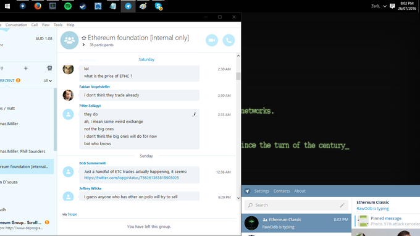The image size is (420, 236).
Task: Open the All filter dropdown in Skype
Action: 48,81
